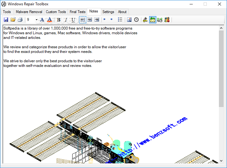Click the text 'and IT-related articles.'
The image size is (227, 168).
coord(22,38)
